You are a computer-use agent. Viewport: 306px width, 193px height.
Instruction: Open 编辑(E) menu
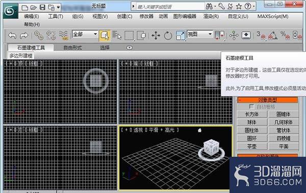[x=32, y=16]
